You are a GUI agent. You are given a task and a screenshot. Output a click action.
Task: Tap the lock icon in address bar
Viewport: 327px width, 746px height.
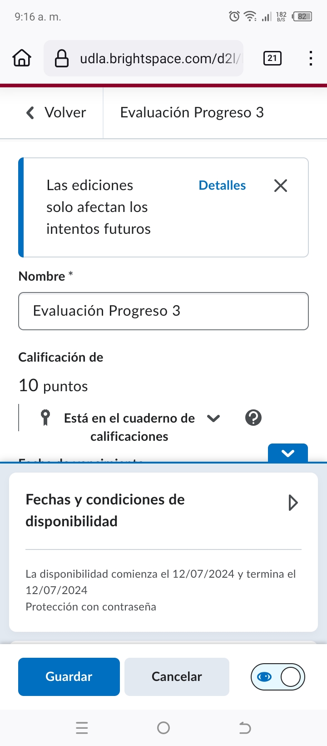point(61,58)
